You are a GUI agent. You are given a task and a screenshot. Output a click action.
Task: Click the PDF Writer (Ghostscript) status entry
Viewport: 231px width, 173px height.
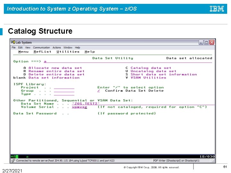[x=176, y=161]
